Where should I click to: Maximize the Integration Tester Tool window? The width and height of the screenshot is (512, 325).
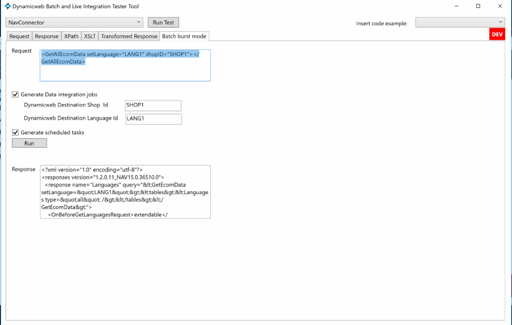click(478, 6)
